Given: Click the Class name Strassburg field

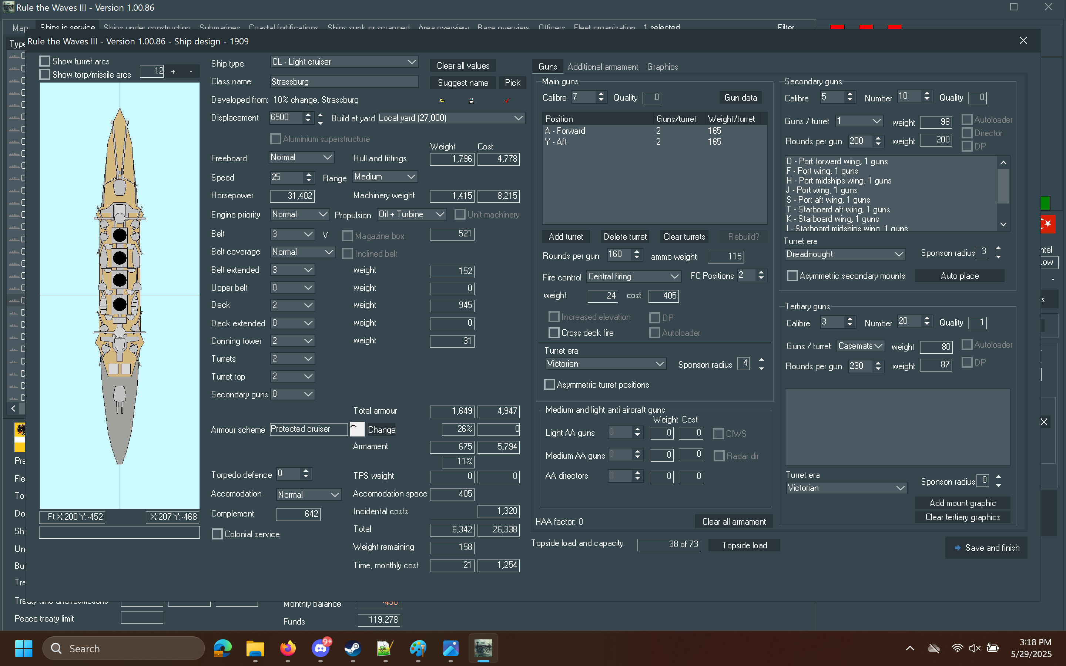Looking at the screenshot, I should pos(344,81).
